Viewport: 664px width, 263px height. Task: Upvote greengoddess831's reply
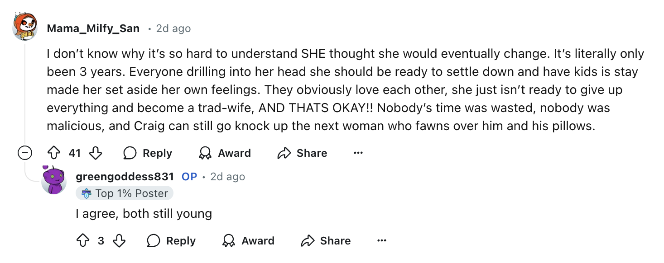(83, 241)
